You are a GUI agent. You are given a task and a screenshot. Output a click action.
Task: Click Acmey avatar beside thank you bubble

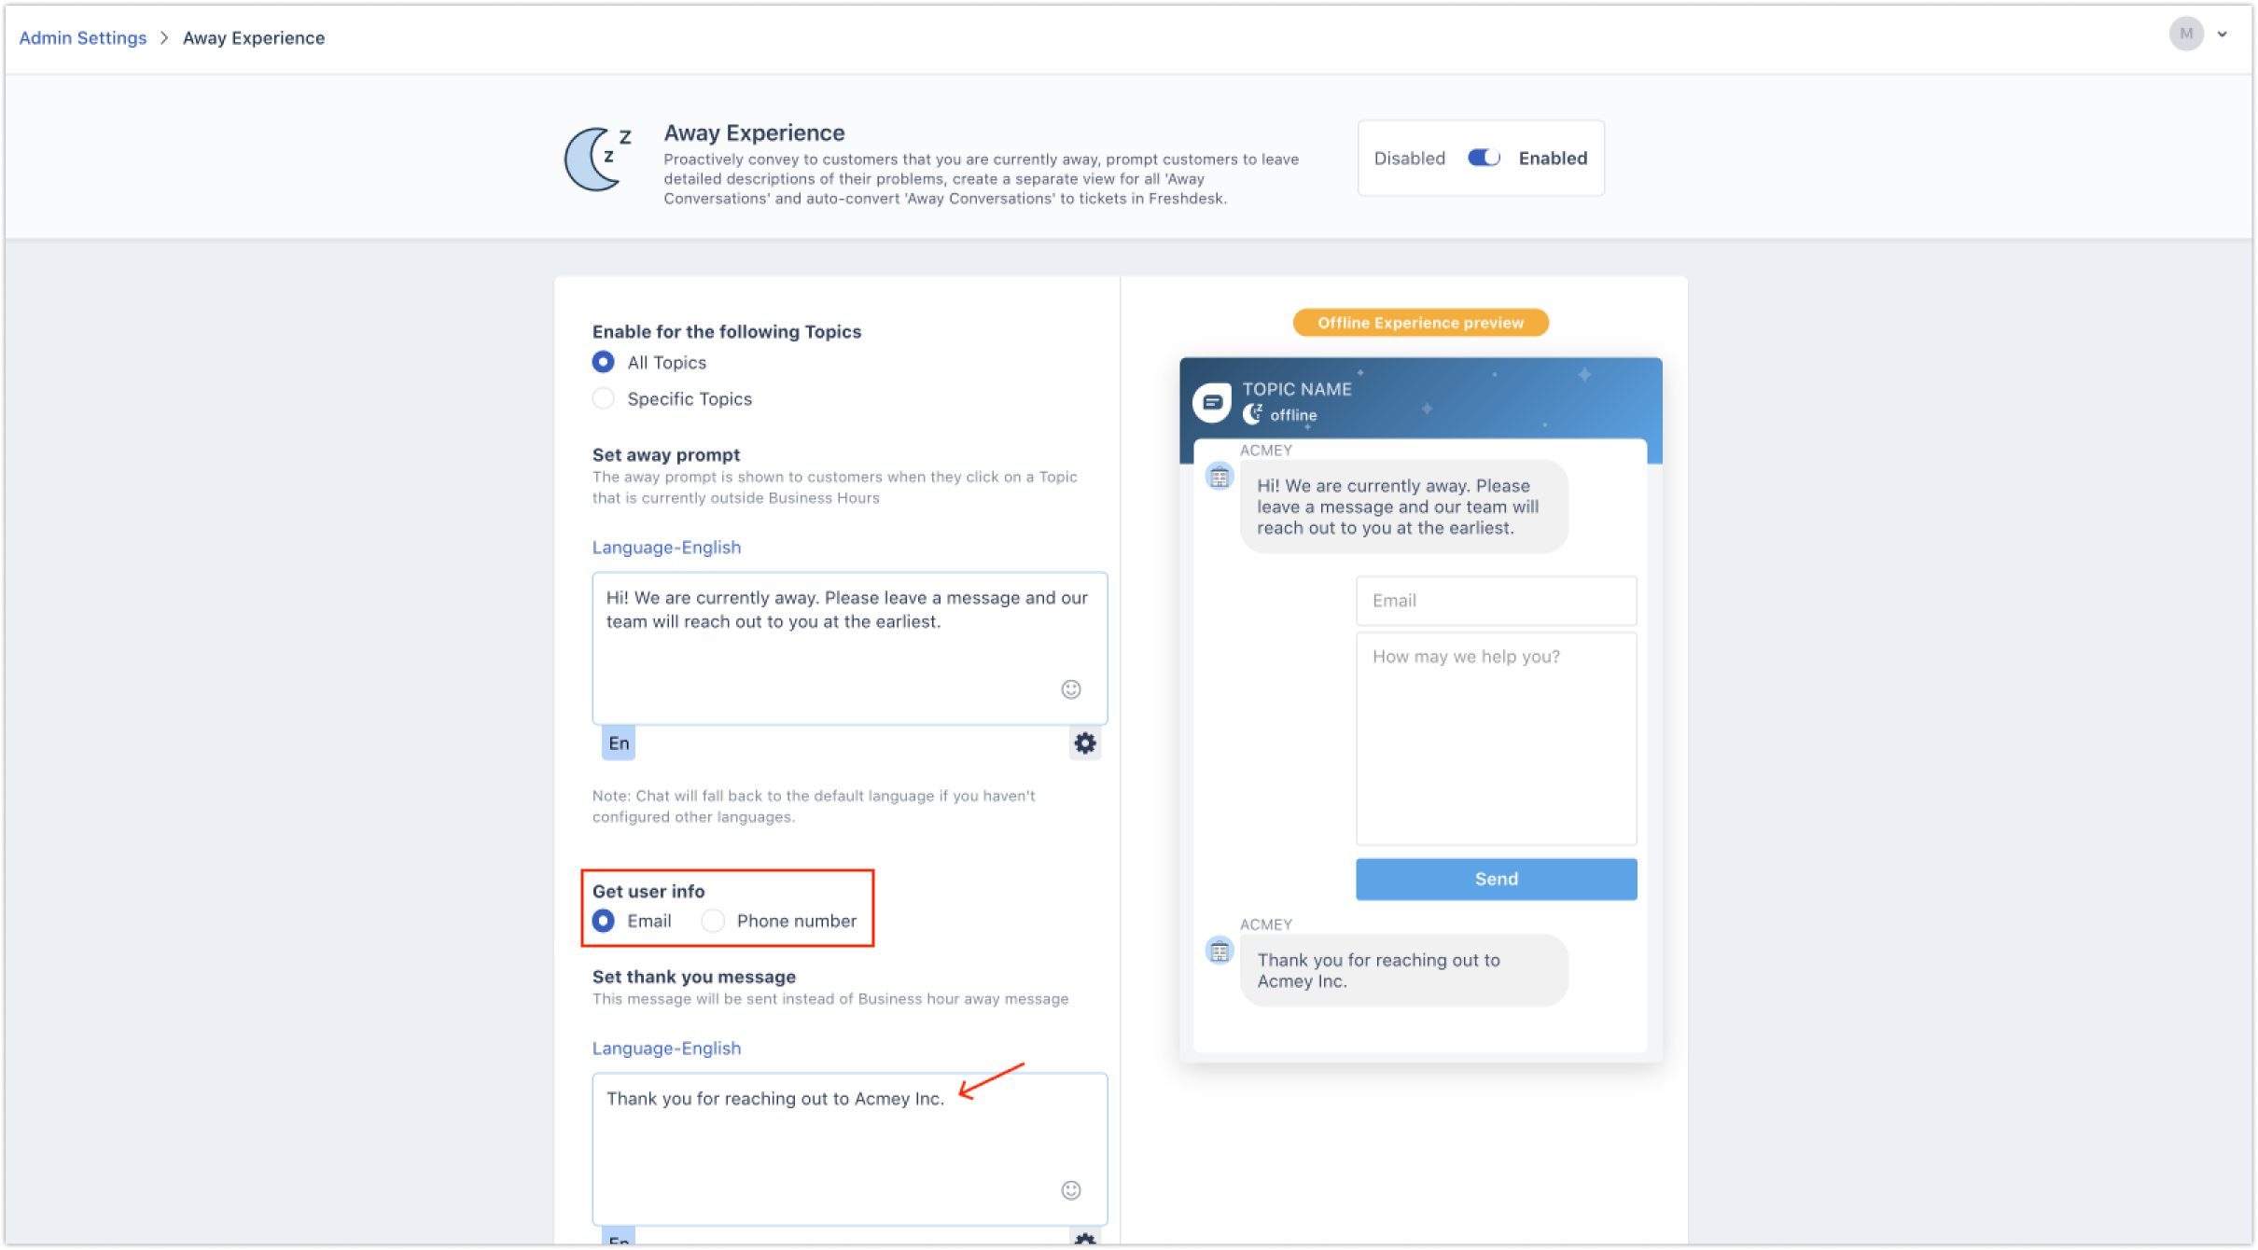pyautogui.click(x=1220, y=951)
